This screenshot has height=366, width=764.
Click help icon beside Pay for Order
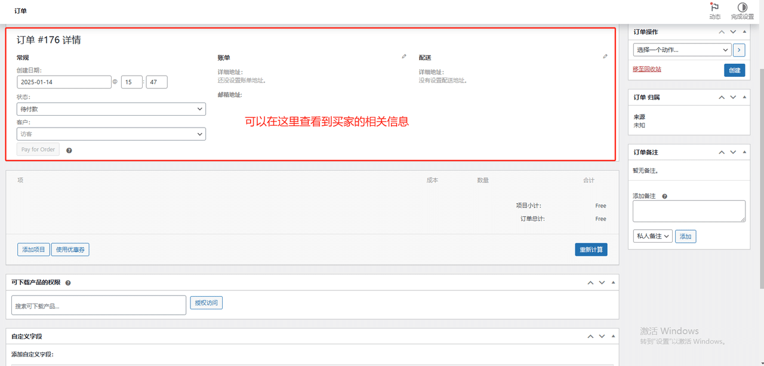coord(69,150)
